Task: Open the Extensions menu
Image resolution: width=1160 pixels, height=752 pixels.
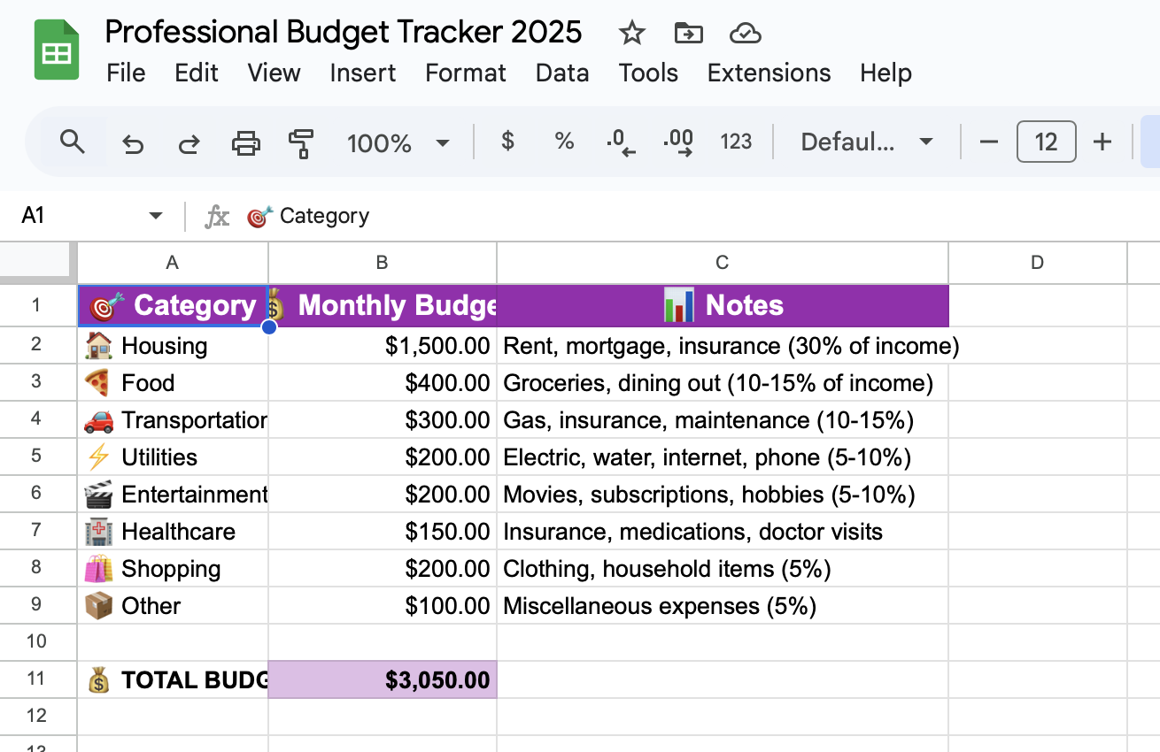Action: pos(769,73)
